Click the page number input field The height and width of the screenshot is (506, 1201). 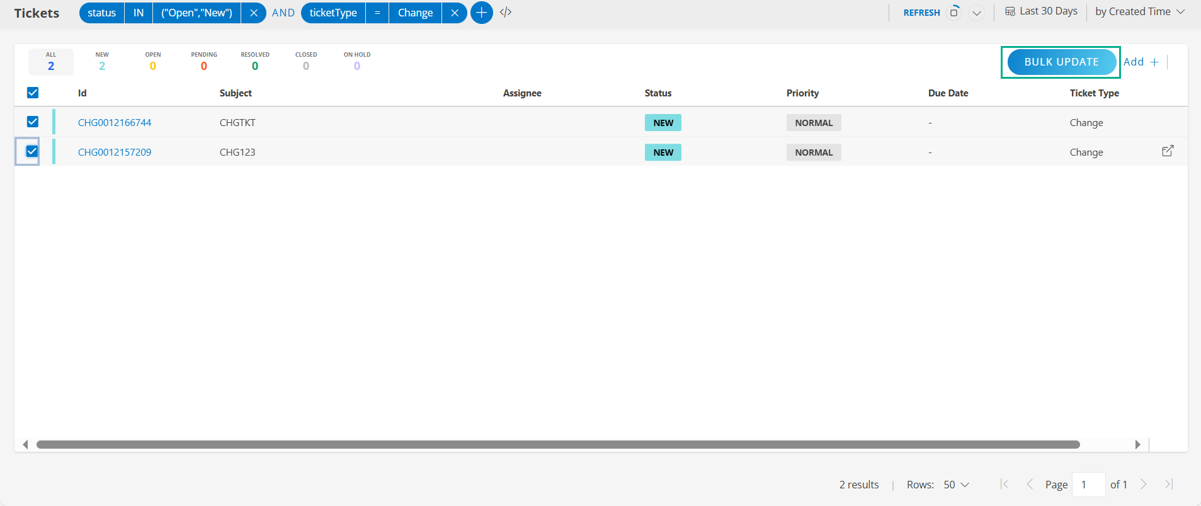coord(1089,485)
